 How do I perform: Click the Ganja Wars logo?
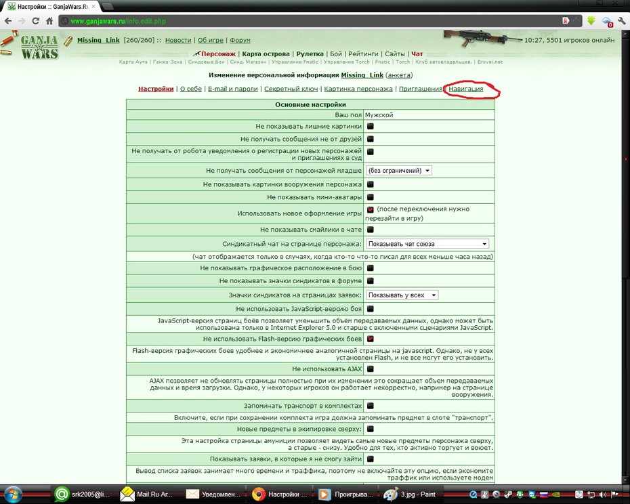pos(39,47)
